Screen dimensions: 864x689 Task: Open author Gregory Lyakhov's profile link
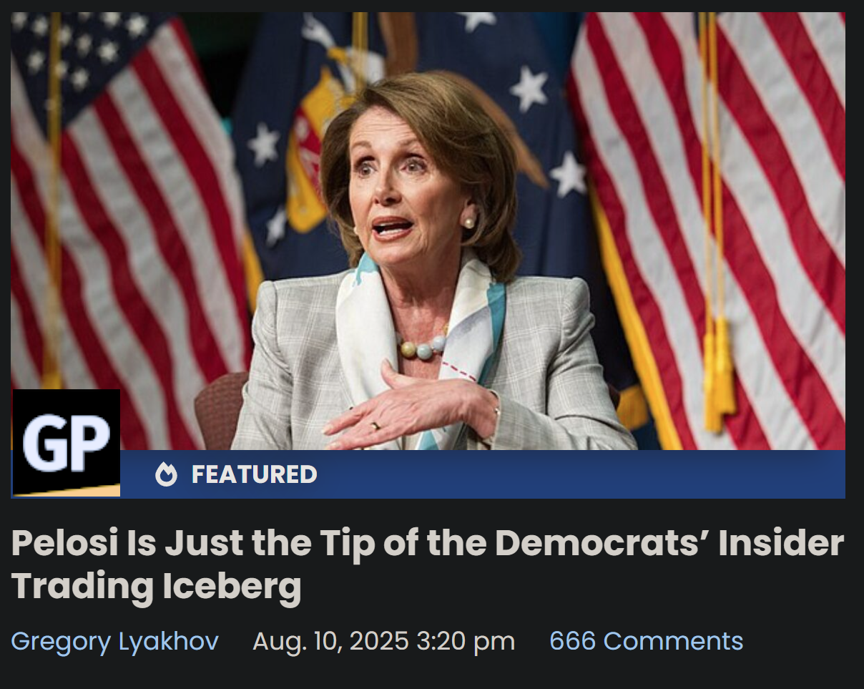tap(114, 641)
